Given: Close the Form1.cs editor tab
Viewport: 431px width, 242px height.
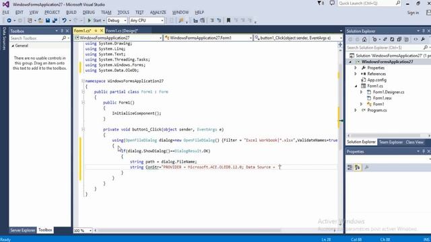Looking at the screenshot, I should click(x=102, y=31).
